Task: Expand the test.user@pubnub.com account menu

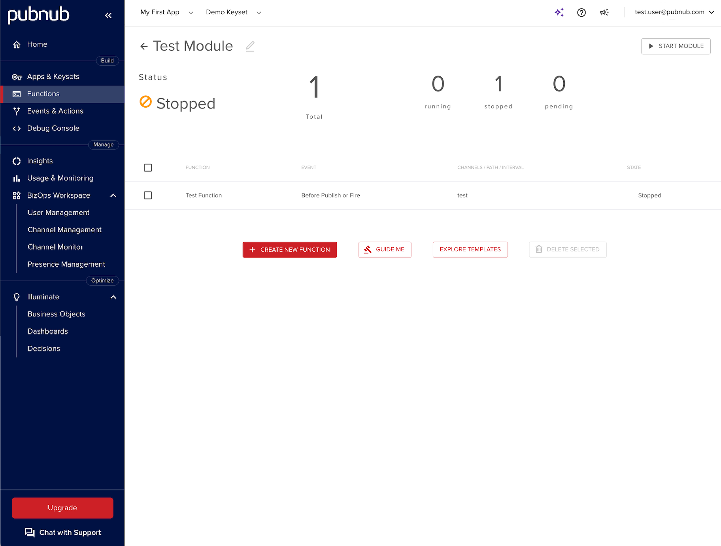Action: click(x=674, y=12)
